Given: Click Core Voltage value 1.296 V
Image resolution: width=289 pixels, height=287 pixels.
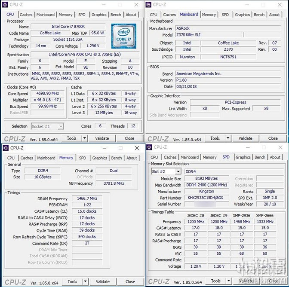Looking at the screenshot, I should pyautogui.click(x=93, y=46).
